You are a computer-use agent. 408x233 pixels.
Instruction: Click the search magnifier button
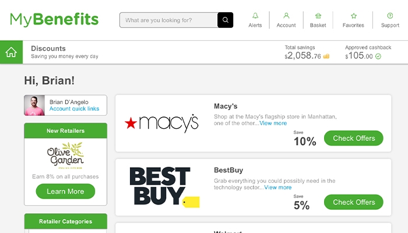point(225,20)
